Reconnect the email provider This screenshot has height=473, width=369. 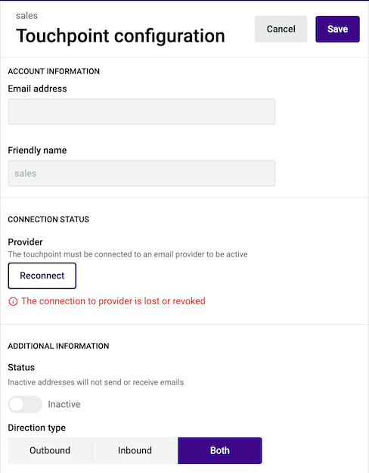42,275
